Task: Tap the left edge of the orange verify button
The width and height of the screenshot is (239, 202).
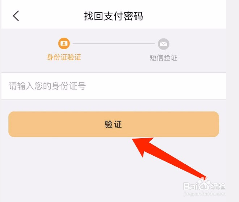Action: coord(14,124)
